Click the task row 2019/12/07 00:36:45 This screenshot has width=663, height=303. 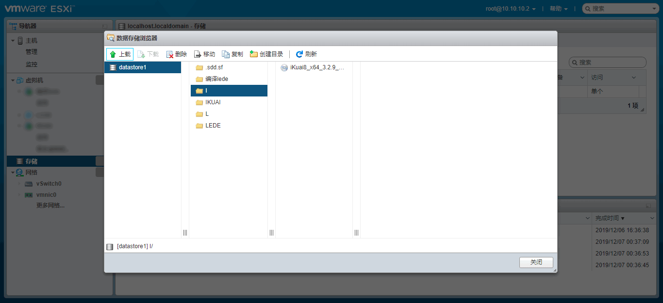622,265
